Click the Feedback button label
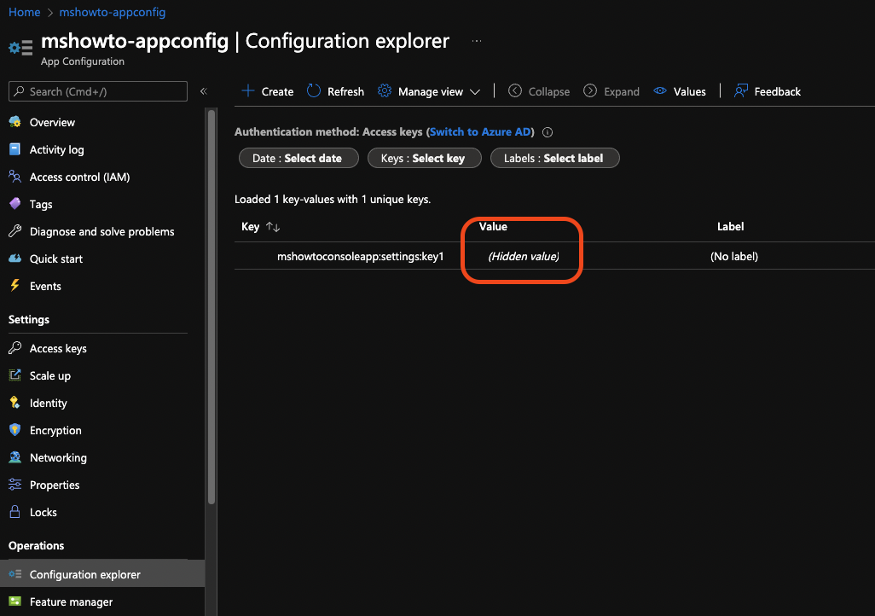The height and width of the screenshot is (616, 875). [x=777, y=91]
